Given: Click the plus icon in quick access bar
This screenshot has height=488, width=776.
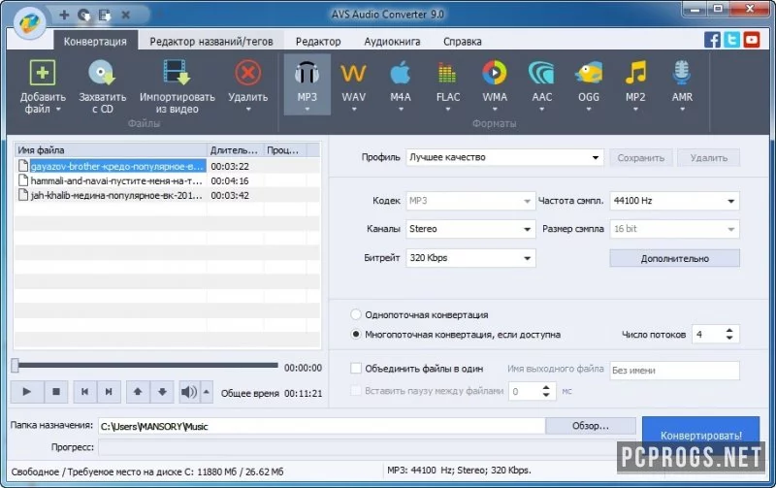Looking at the screenshot, I should 64,15.
